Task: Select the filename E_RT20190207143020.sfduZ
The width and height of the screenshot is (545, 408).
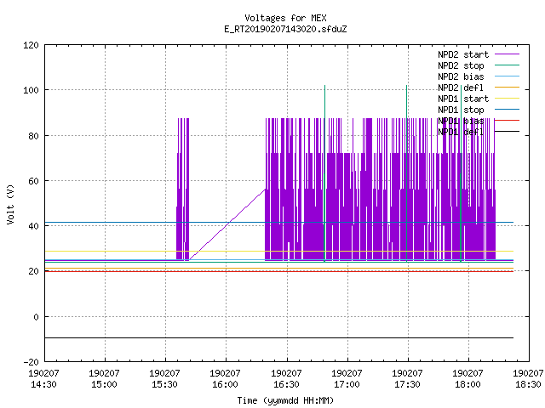Action: [x=285, y=29]
